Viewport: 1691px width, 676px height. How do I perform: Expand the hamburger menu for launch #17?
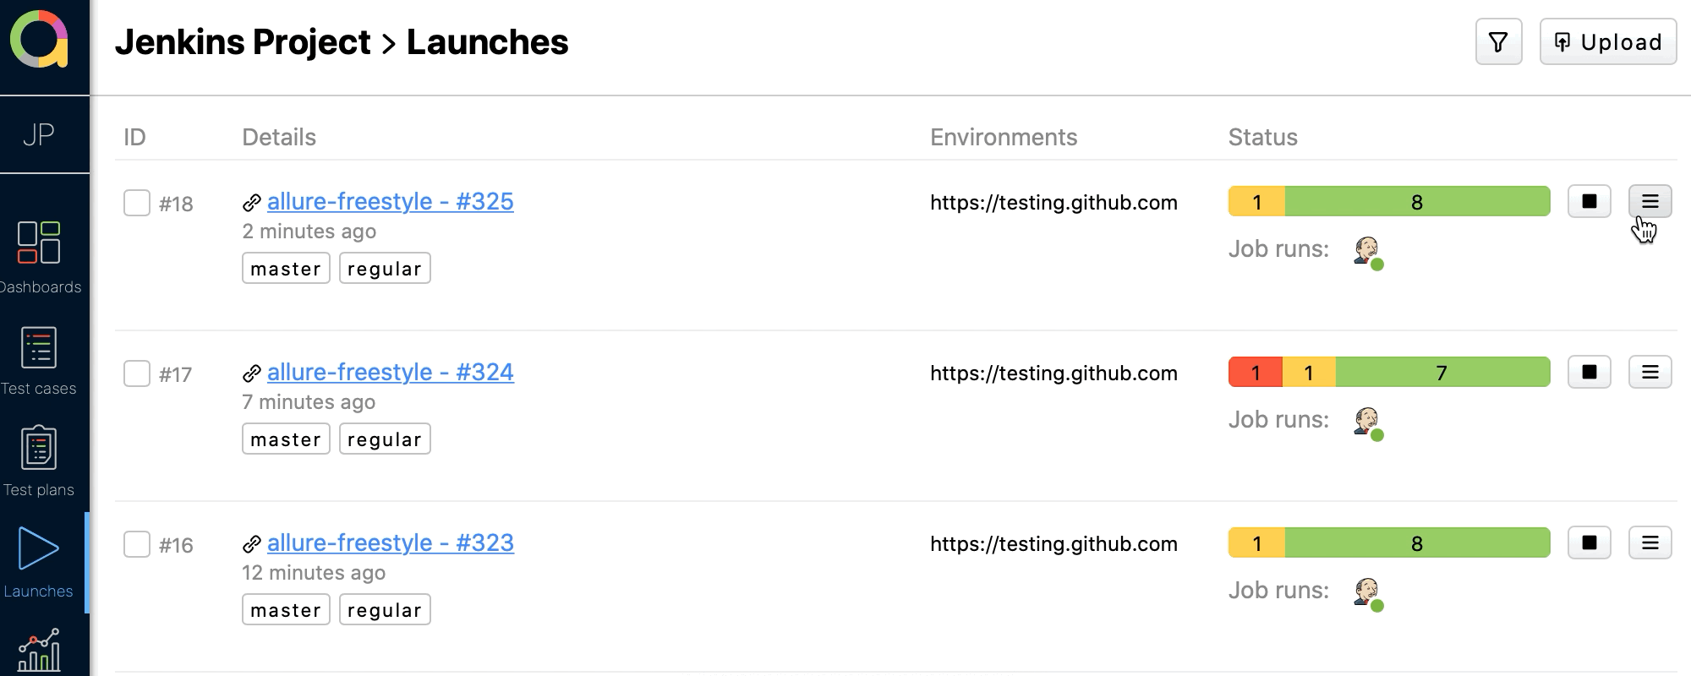pos(1650,373)
